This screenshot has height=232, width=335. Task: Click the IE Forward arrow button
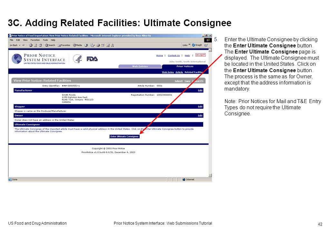(x=23, y=45)
